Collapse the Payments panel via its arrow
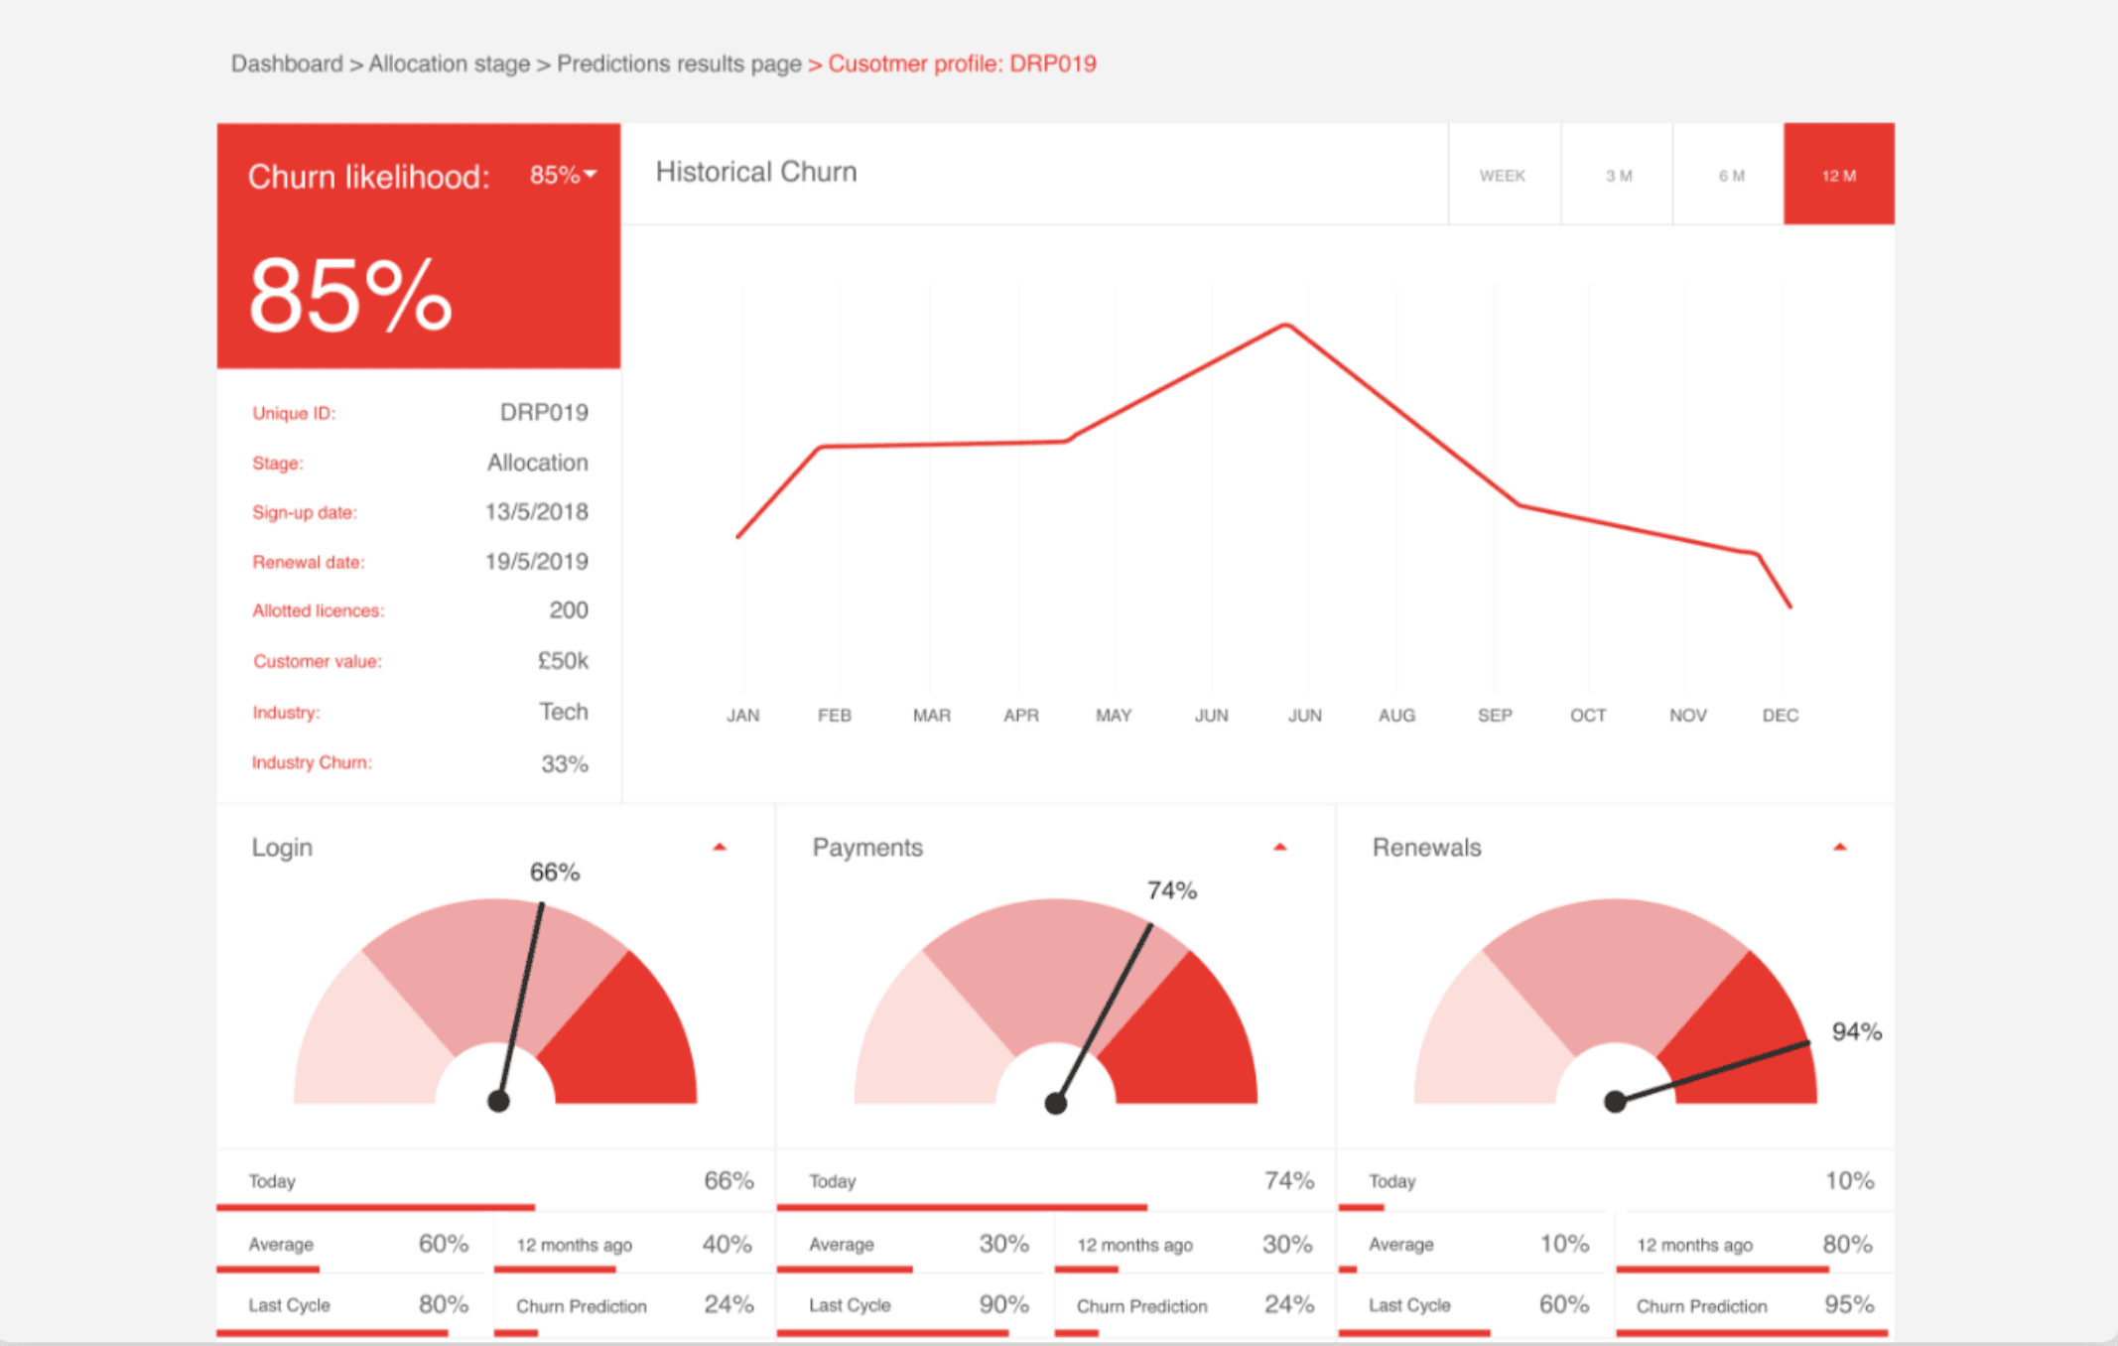Viewport: 2118px width, 1346px height. click(x=1279, y=846)
